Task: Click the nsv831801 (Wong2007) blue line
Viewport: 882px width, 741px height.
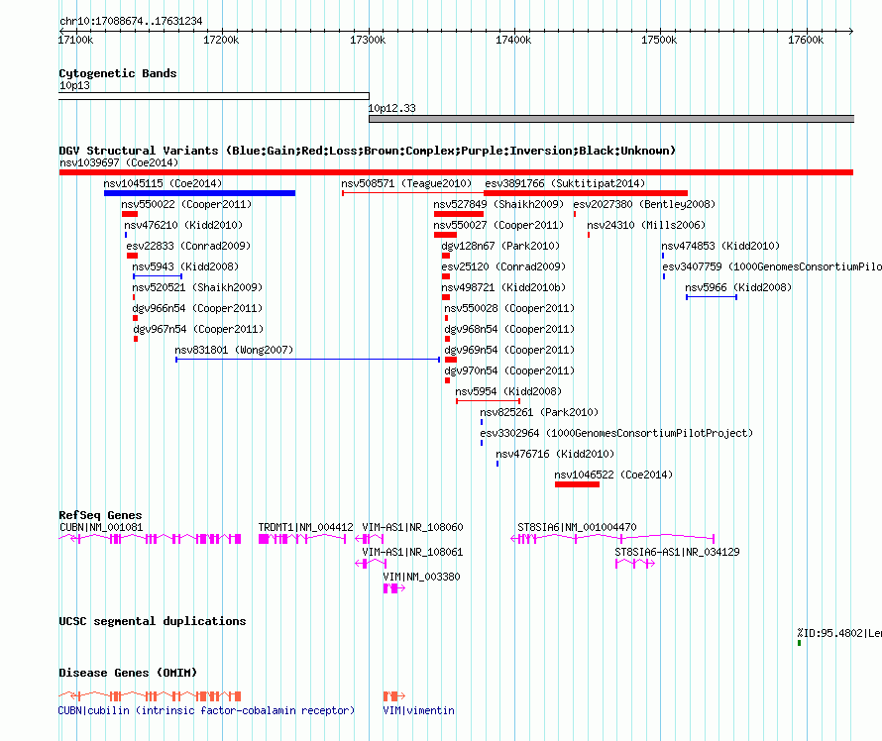Action: point(307,360)
